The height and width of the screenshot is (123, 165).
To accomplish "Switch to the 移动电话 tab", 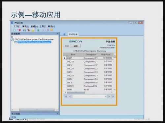I will pyautogui.click(x=73, y=34).
